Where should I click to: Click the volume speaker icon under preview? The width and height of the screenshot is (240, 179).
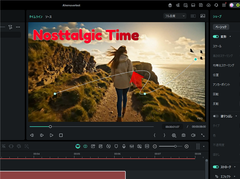click(x=193, y=135)
